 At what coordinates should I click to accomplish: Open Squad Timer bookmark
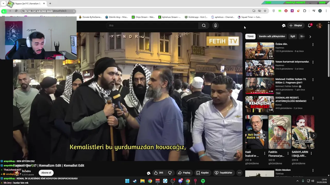point(249,17)
